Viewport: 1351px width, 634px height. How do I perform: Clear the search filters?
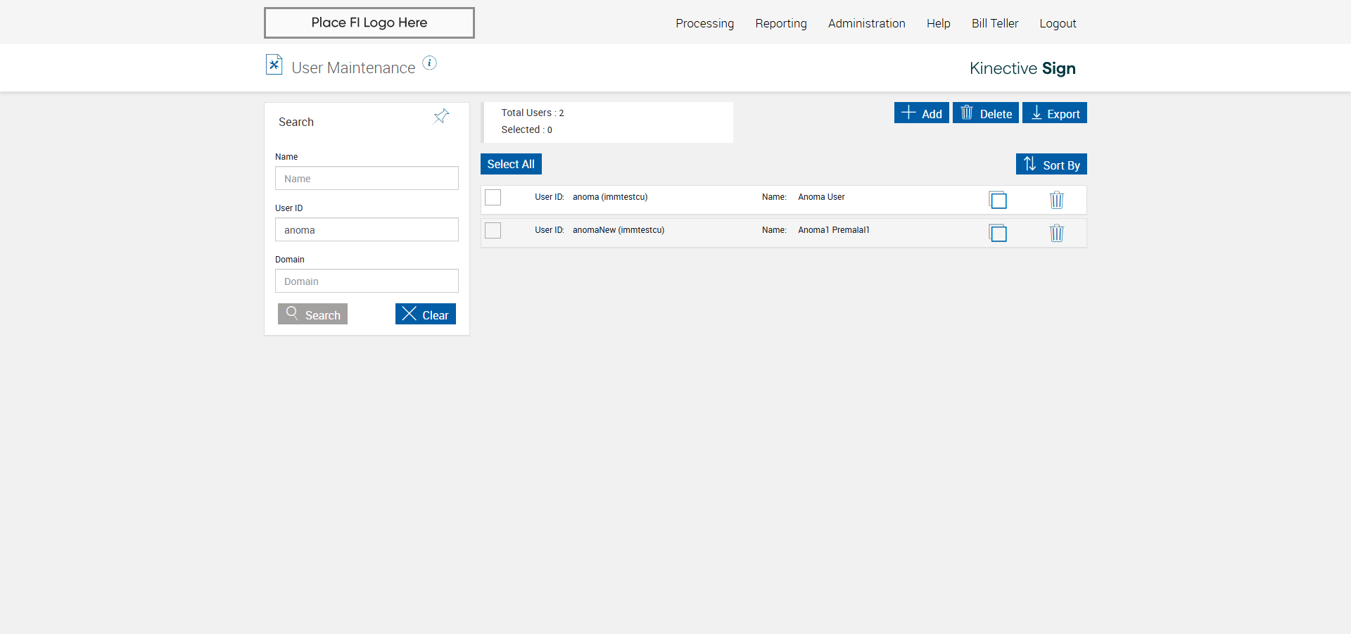pyautogui.click(x=425, y=315)
